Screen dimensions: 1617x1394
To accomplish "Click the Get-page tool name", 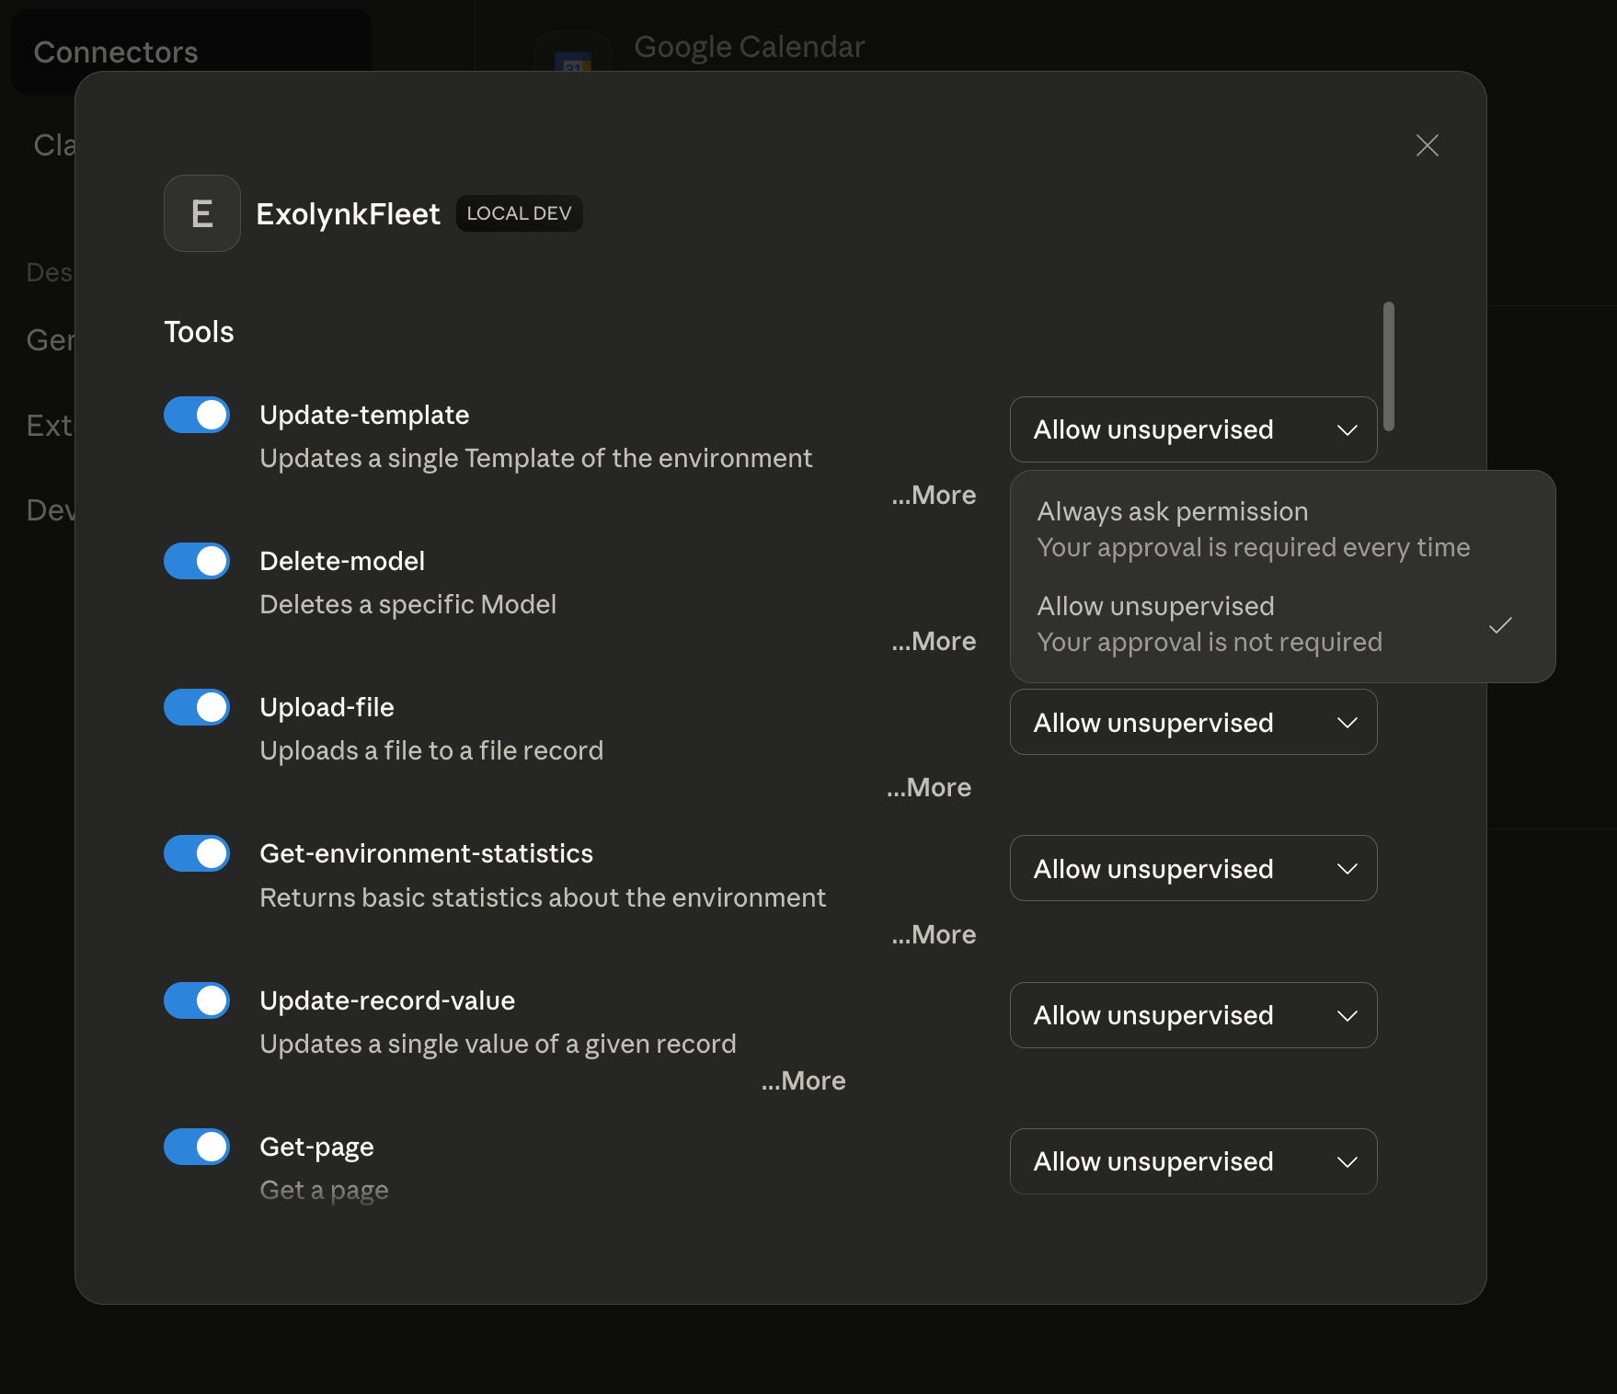I will coord(316,1147).
